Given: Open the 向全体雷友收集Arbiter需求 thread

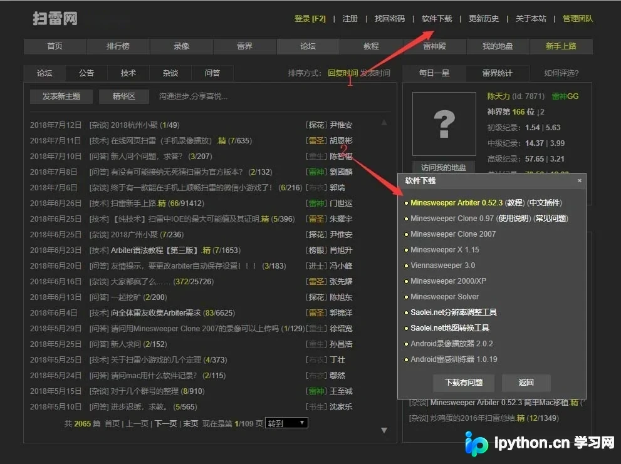Looking at the screenshot, I should (x=155, y=312).
